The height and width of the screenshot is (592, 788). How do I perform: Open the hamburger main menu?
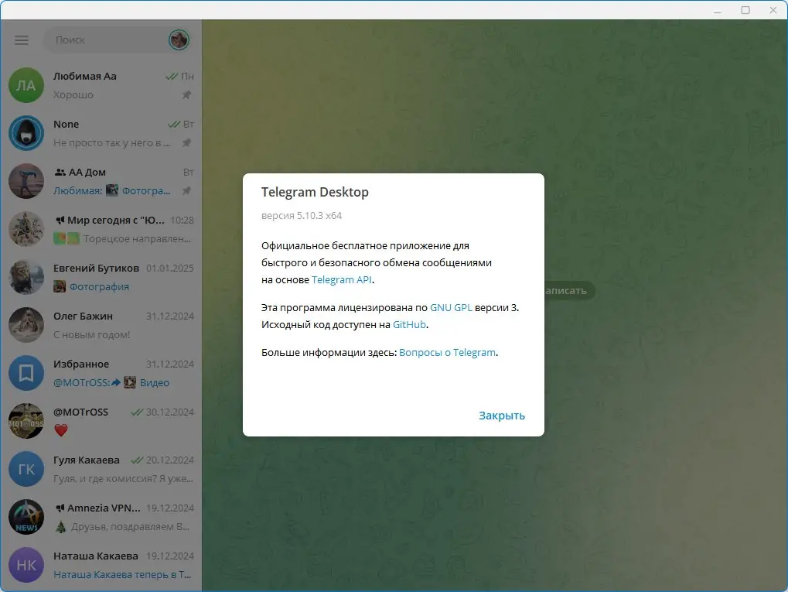coord(22,40)
